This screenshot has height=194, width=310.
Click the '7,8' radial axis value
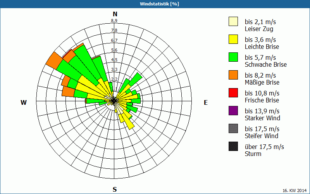pyautogui.click(x=114, y=30)
